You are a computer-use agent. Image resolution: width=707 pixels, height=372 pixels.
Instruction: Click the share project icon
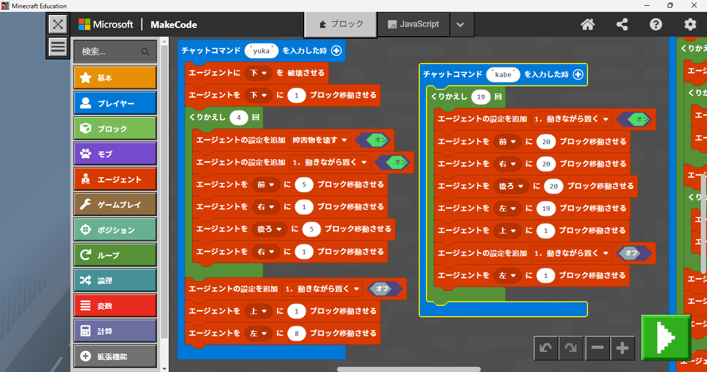pos(622,24)
